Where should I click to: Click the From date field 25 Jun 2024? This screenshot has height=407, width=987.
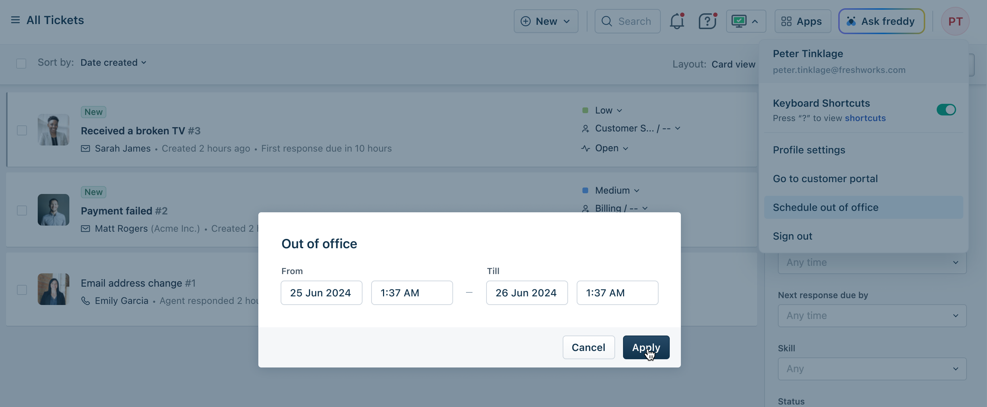coord(321,293)
